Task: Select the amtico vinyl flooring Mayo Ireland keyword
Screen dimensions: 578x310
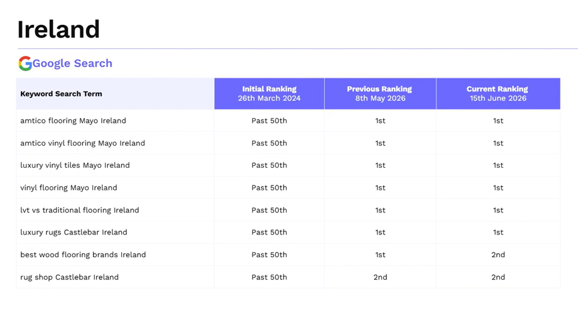Action: tap(82, 143)
